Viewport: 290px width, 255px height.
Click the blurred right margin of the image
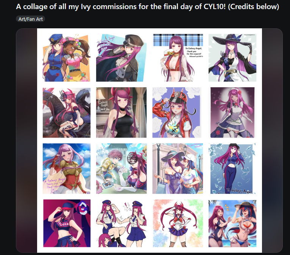pos(272,140)
